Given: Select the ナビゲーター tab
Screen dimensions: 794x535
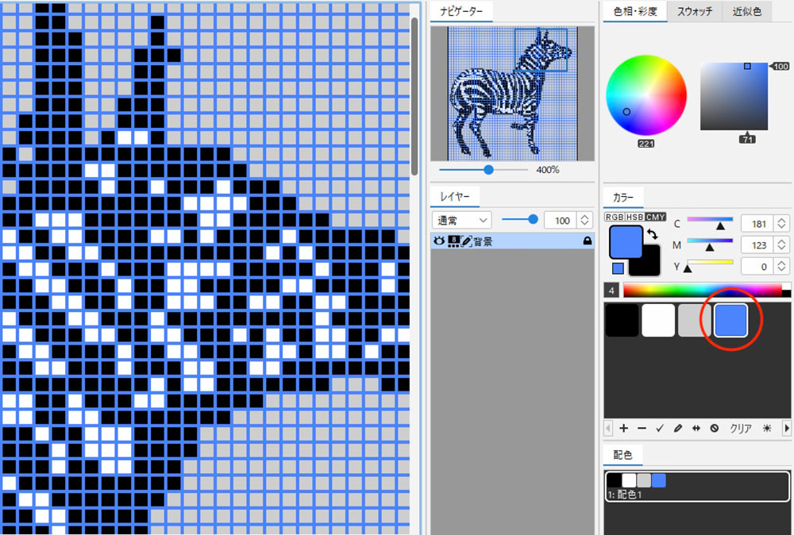Looking at the screenshot, I should [461, 11].
